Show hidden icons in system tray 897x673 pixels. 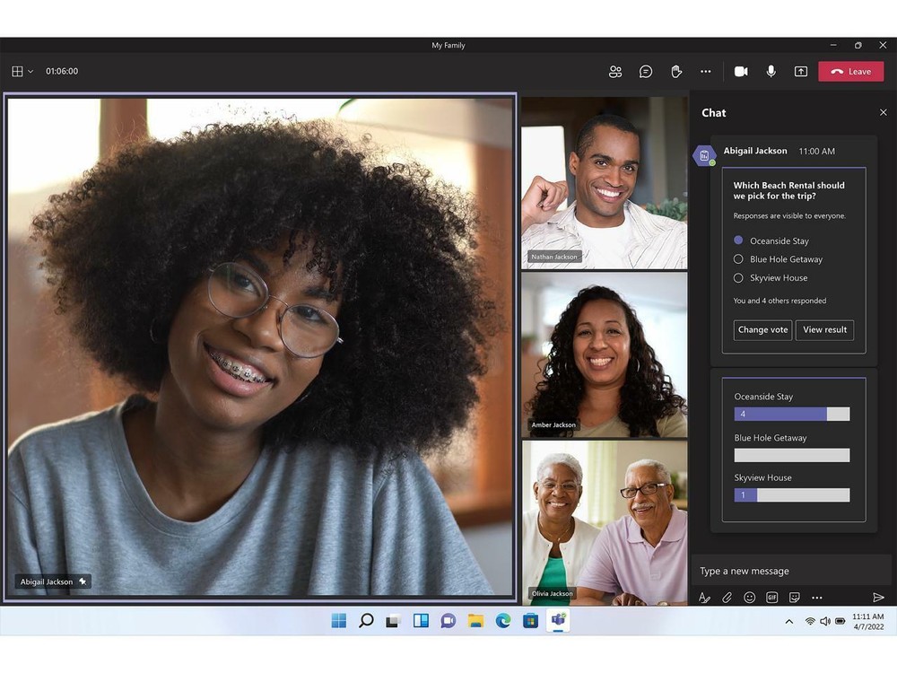coord(788,621)
